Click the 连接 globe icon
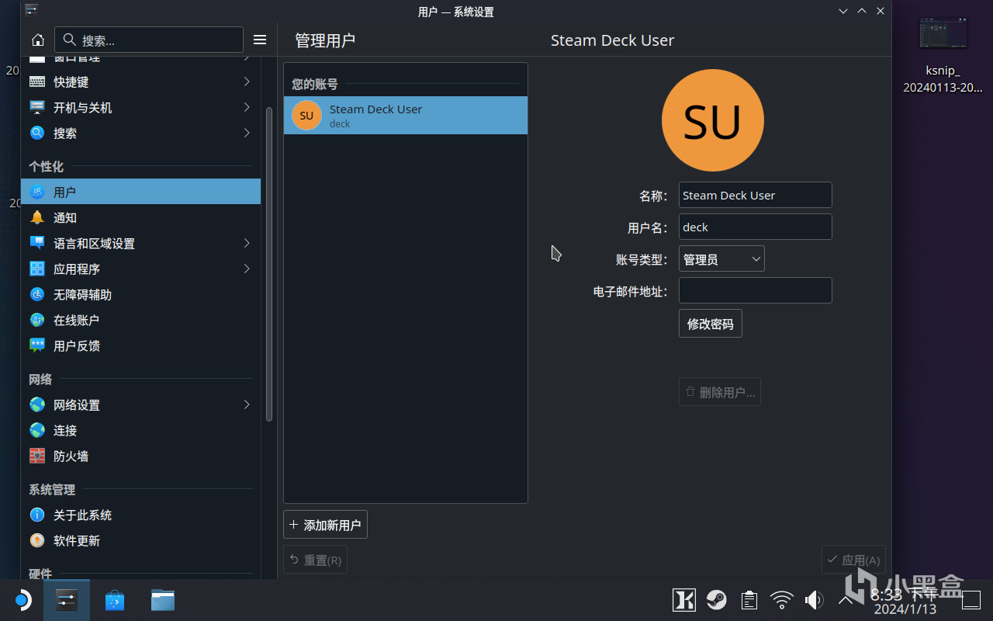The height and width of the screenshot is (621, 993). tap(37, 430)
